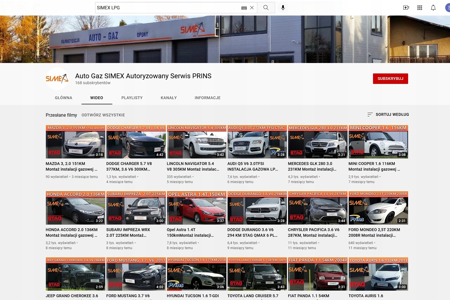The height and width of the screenshot is (300, 450).
Task: Open the Lincoln Navigator 5.4 thumbnail
Action: click(x=197, y=142)
